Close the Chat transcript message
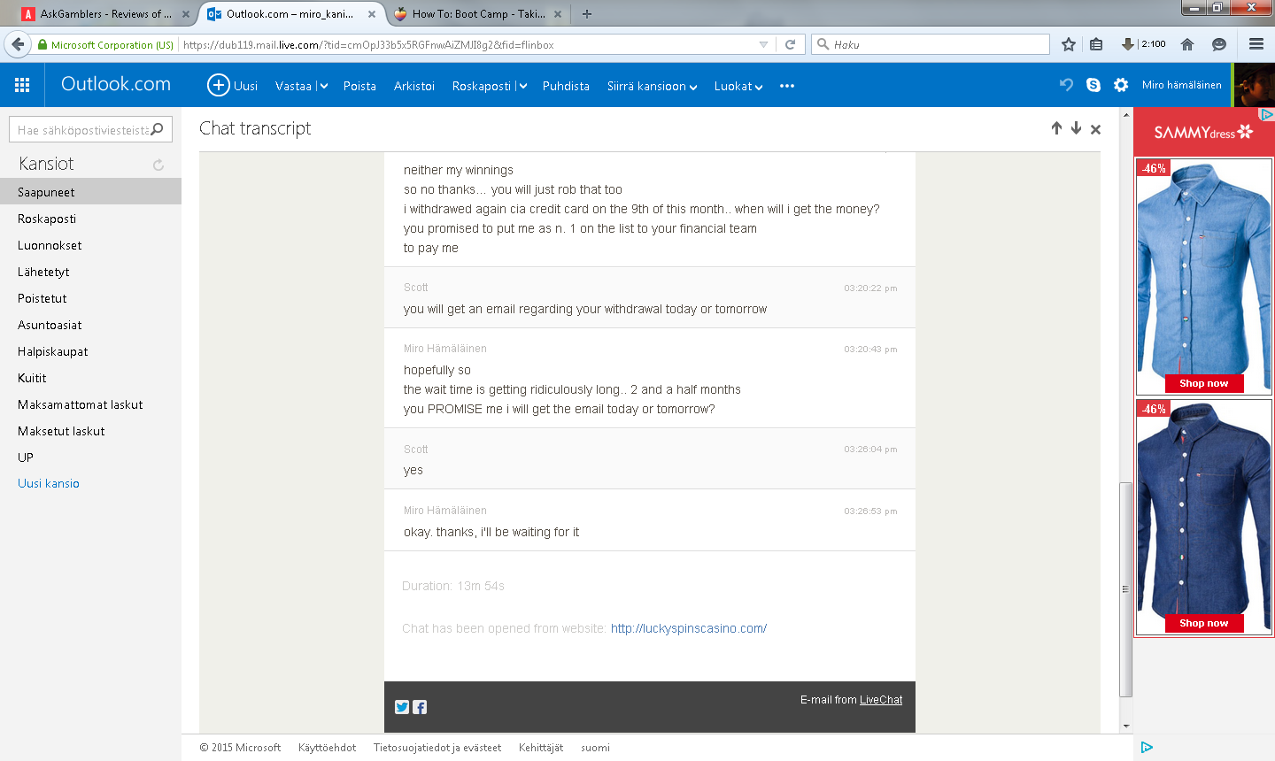The image size is (1275, 761). click(x=1095, y=129)
